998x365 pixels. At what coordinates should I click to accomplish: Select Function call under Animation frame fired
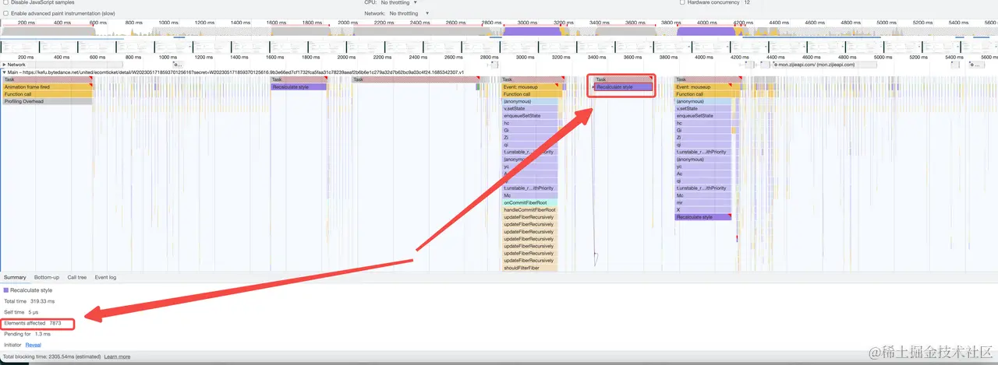click(47, 94)
